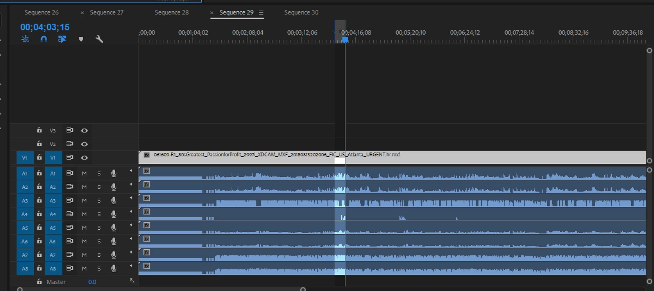Click A1 source patching button
This screenshot has height=291, width=654.
pos(25,173)
